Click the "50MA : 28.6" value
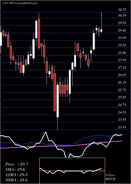Image resolution: width=131 pixels, height=184 pixels. tap(17, 180)
